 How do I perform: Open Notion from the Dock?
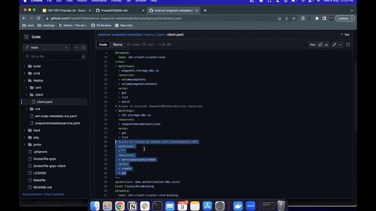click(132, 206)
